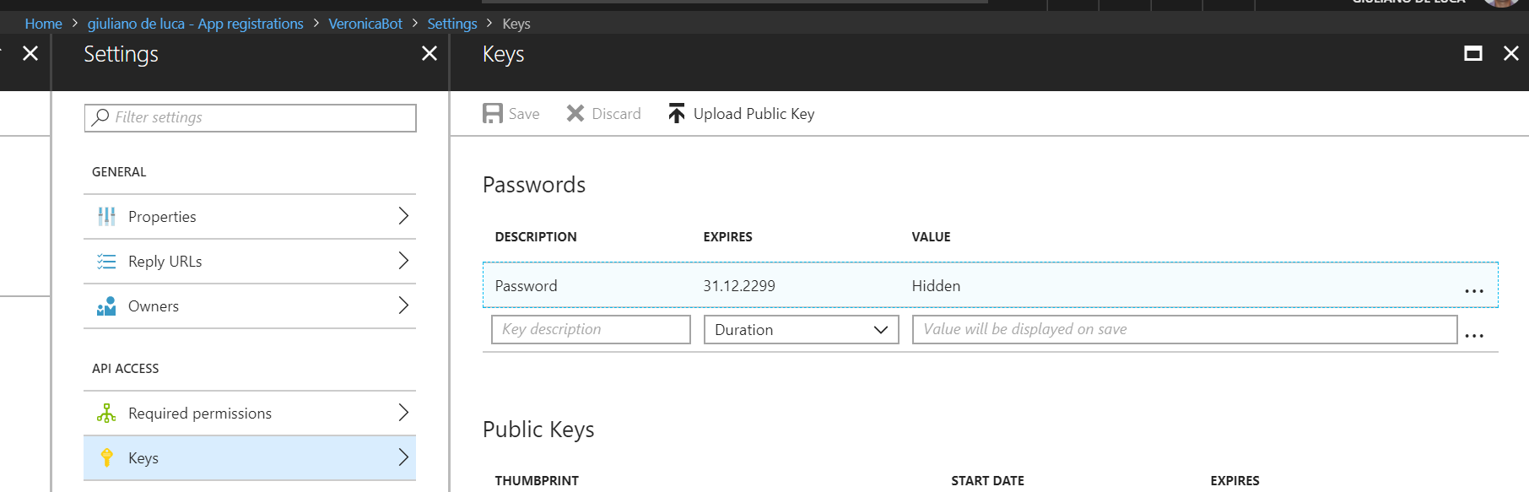The width and height of the screenshot is (1529, 492).
Task: Open App registrations breadcrumb link
Action: [195, 24]
